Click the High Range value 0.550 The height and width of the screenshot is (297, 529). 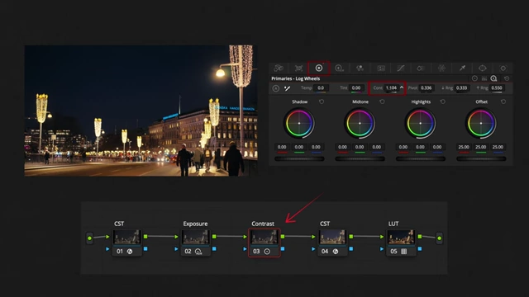[497, 88]
